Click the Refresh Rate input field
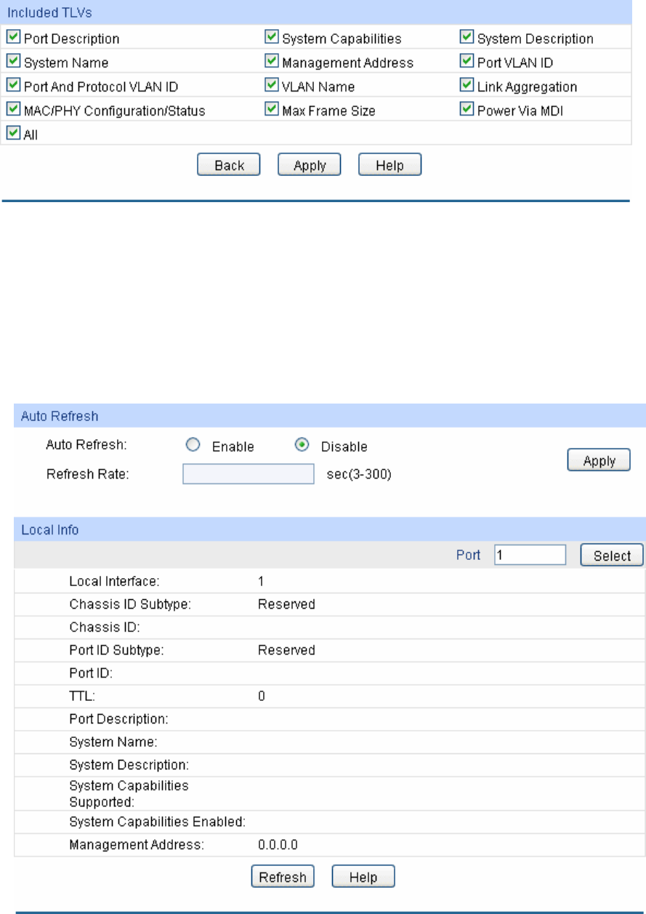 pyautogui.click(x=248, y=475)
